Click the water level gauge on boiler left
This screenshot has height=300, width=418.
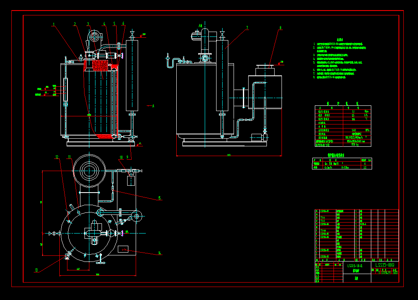tap(65, 88)
